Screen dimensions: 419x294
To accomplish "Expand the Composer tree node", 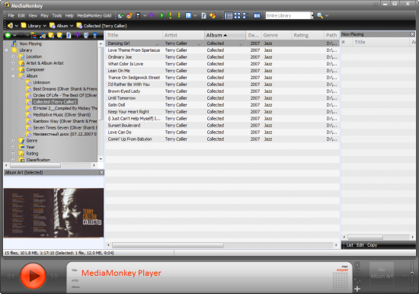I will (x=13, y=69).
